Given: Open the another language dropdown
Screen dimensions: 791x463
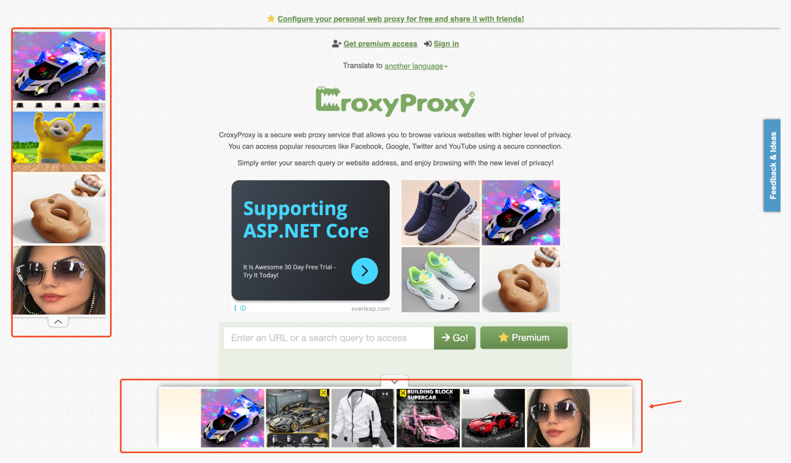Looking at the screenshot, I should (x=416, y=66).
